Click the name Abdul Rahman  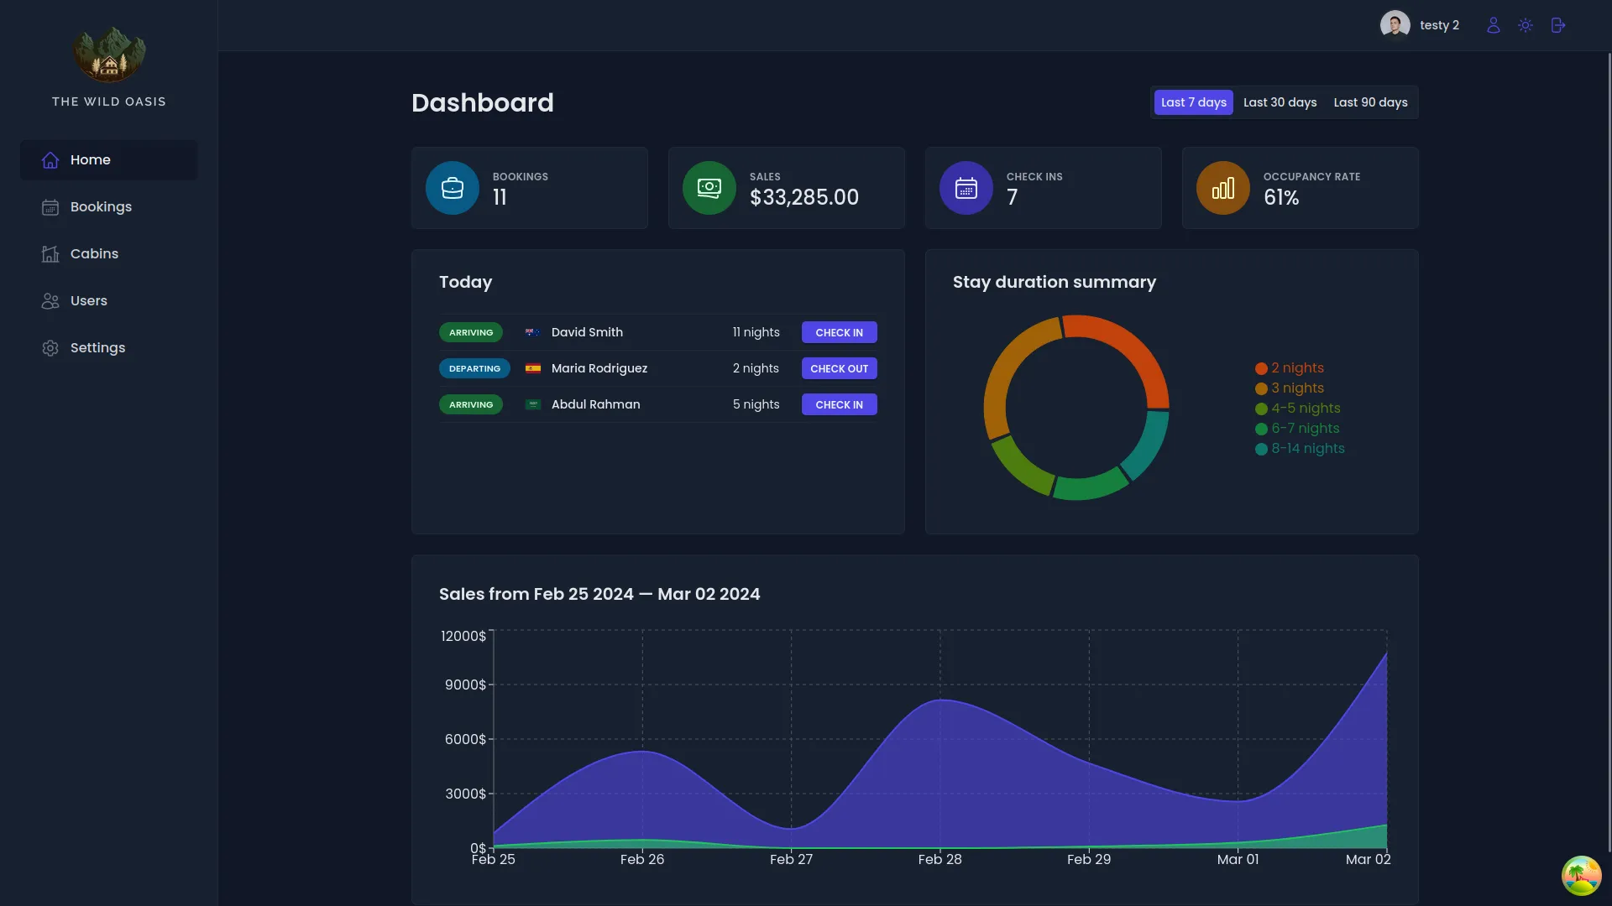tap(595, 404)
